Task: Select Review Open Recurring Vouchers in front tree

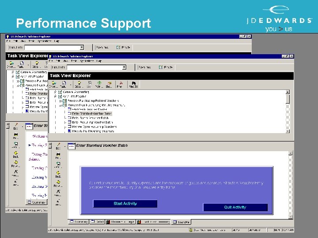Action: pos(95,126)
